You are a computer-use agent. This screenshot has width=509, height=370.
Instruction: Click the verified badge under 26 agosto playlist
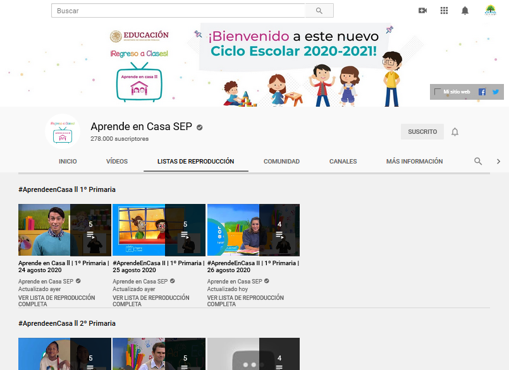[266, 281]
